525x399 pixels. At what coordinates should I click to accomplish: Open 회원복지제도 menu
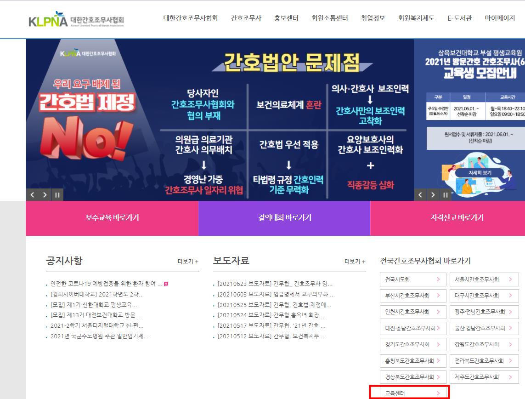pyautogui.click(x=416, y=18)
